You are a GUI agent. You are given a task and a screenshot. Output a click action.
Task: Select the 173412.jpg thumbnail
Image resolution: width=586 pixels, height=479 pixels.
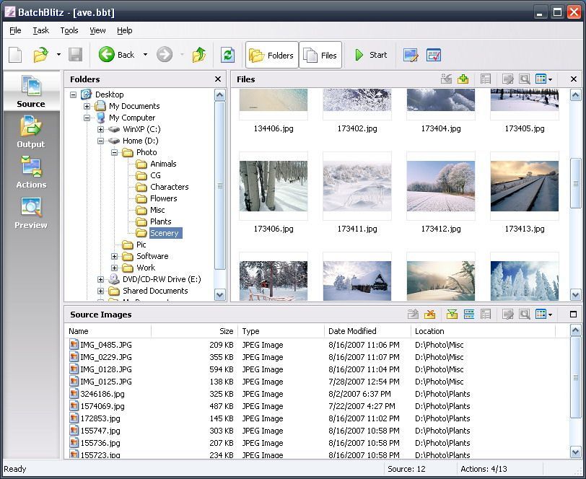pos(440,186)
